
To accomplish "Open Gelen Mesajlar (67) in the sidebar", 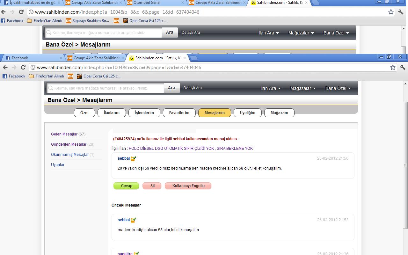I will 68,134.
